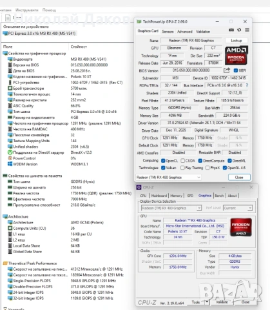
Task: Click the icon beside Compute Units (CU)
Action: [x=10, y=228]
